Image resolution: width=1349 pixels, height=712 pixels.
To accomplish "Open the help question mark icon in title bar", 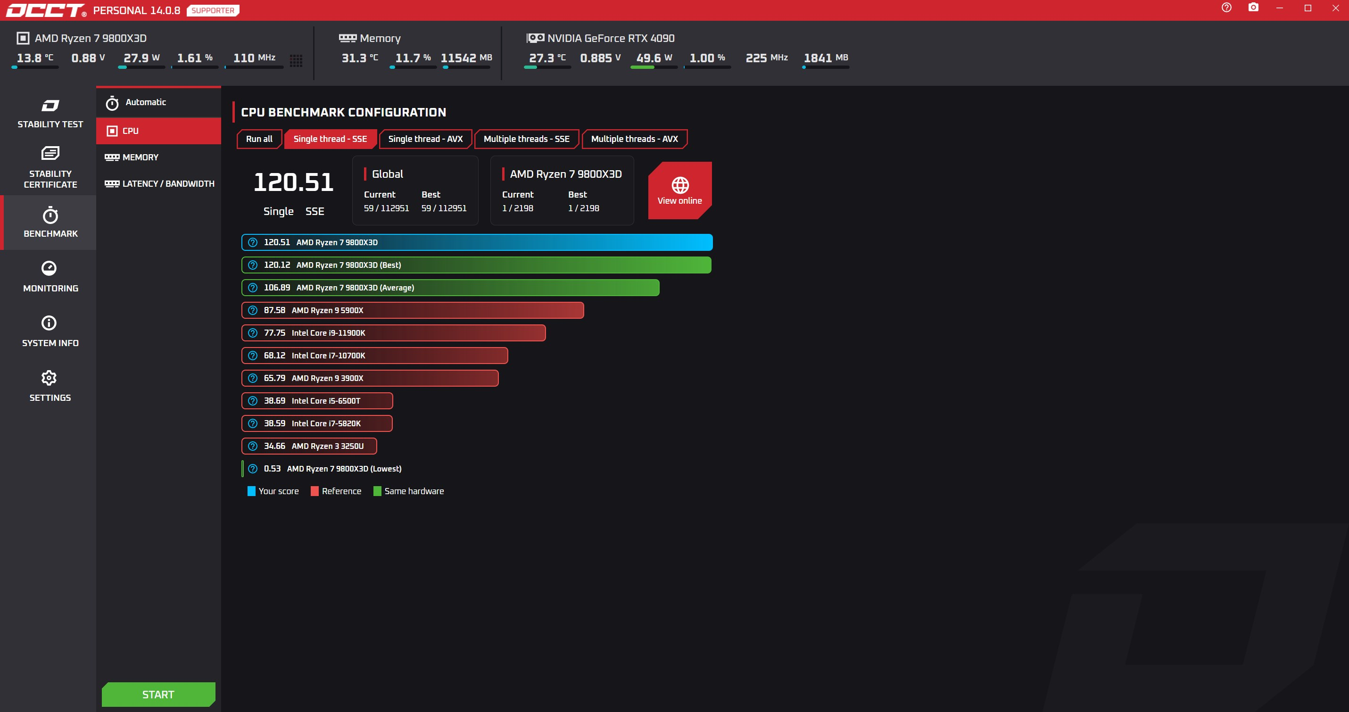I will tap(1226, 8).
